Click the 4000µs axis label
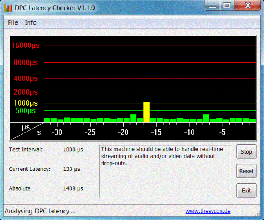This screenshot has width=264, height=220. [x=26, y=78]
